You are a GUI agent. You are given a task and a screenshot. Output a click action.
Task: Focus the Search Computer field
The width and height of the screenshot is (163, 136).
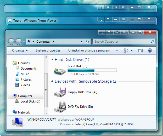click(x=124, y=42)
